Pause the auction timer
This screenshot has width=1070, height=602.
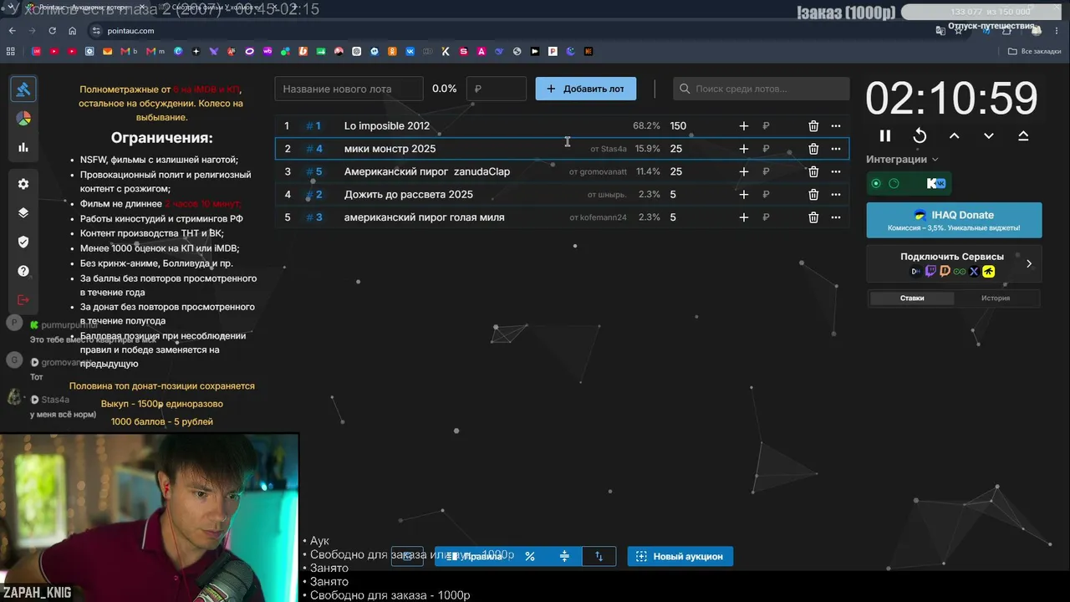[885, 135]
